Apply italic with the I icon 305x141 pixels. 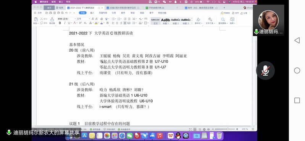[65, 23]
